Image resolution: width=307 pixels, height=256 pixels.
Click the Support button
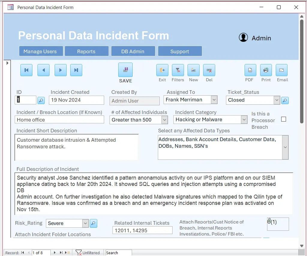tap(180, 51)
